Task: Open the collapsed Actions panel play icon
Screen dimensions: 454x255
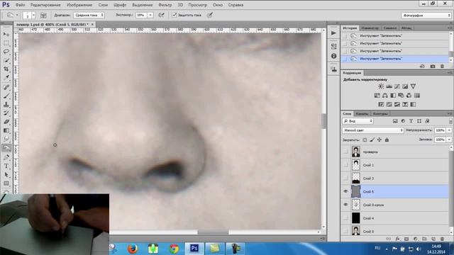Action: coord(333,33)
